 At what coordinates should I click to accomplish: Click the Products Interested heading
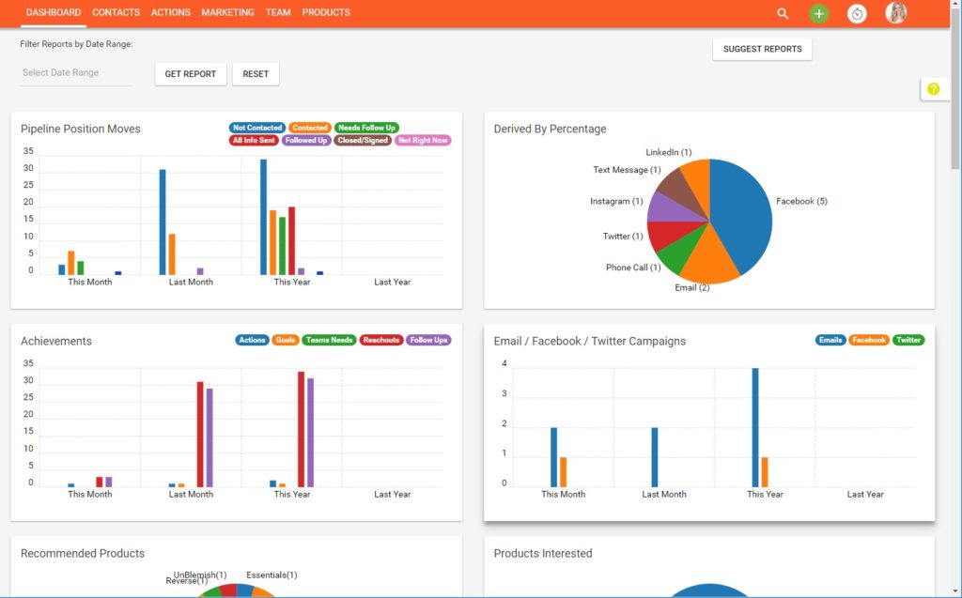click(543, 553)
